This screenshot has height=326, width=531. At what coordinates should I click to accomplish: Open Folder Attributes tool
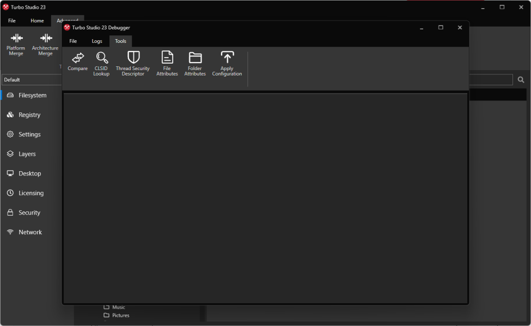point(195,64)
